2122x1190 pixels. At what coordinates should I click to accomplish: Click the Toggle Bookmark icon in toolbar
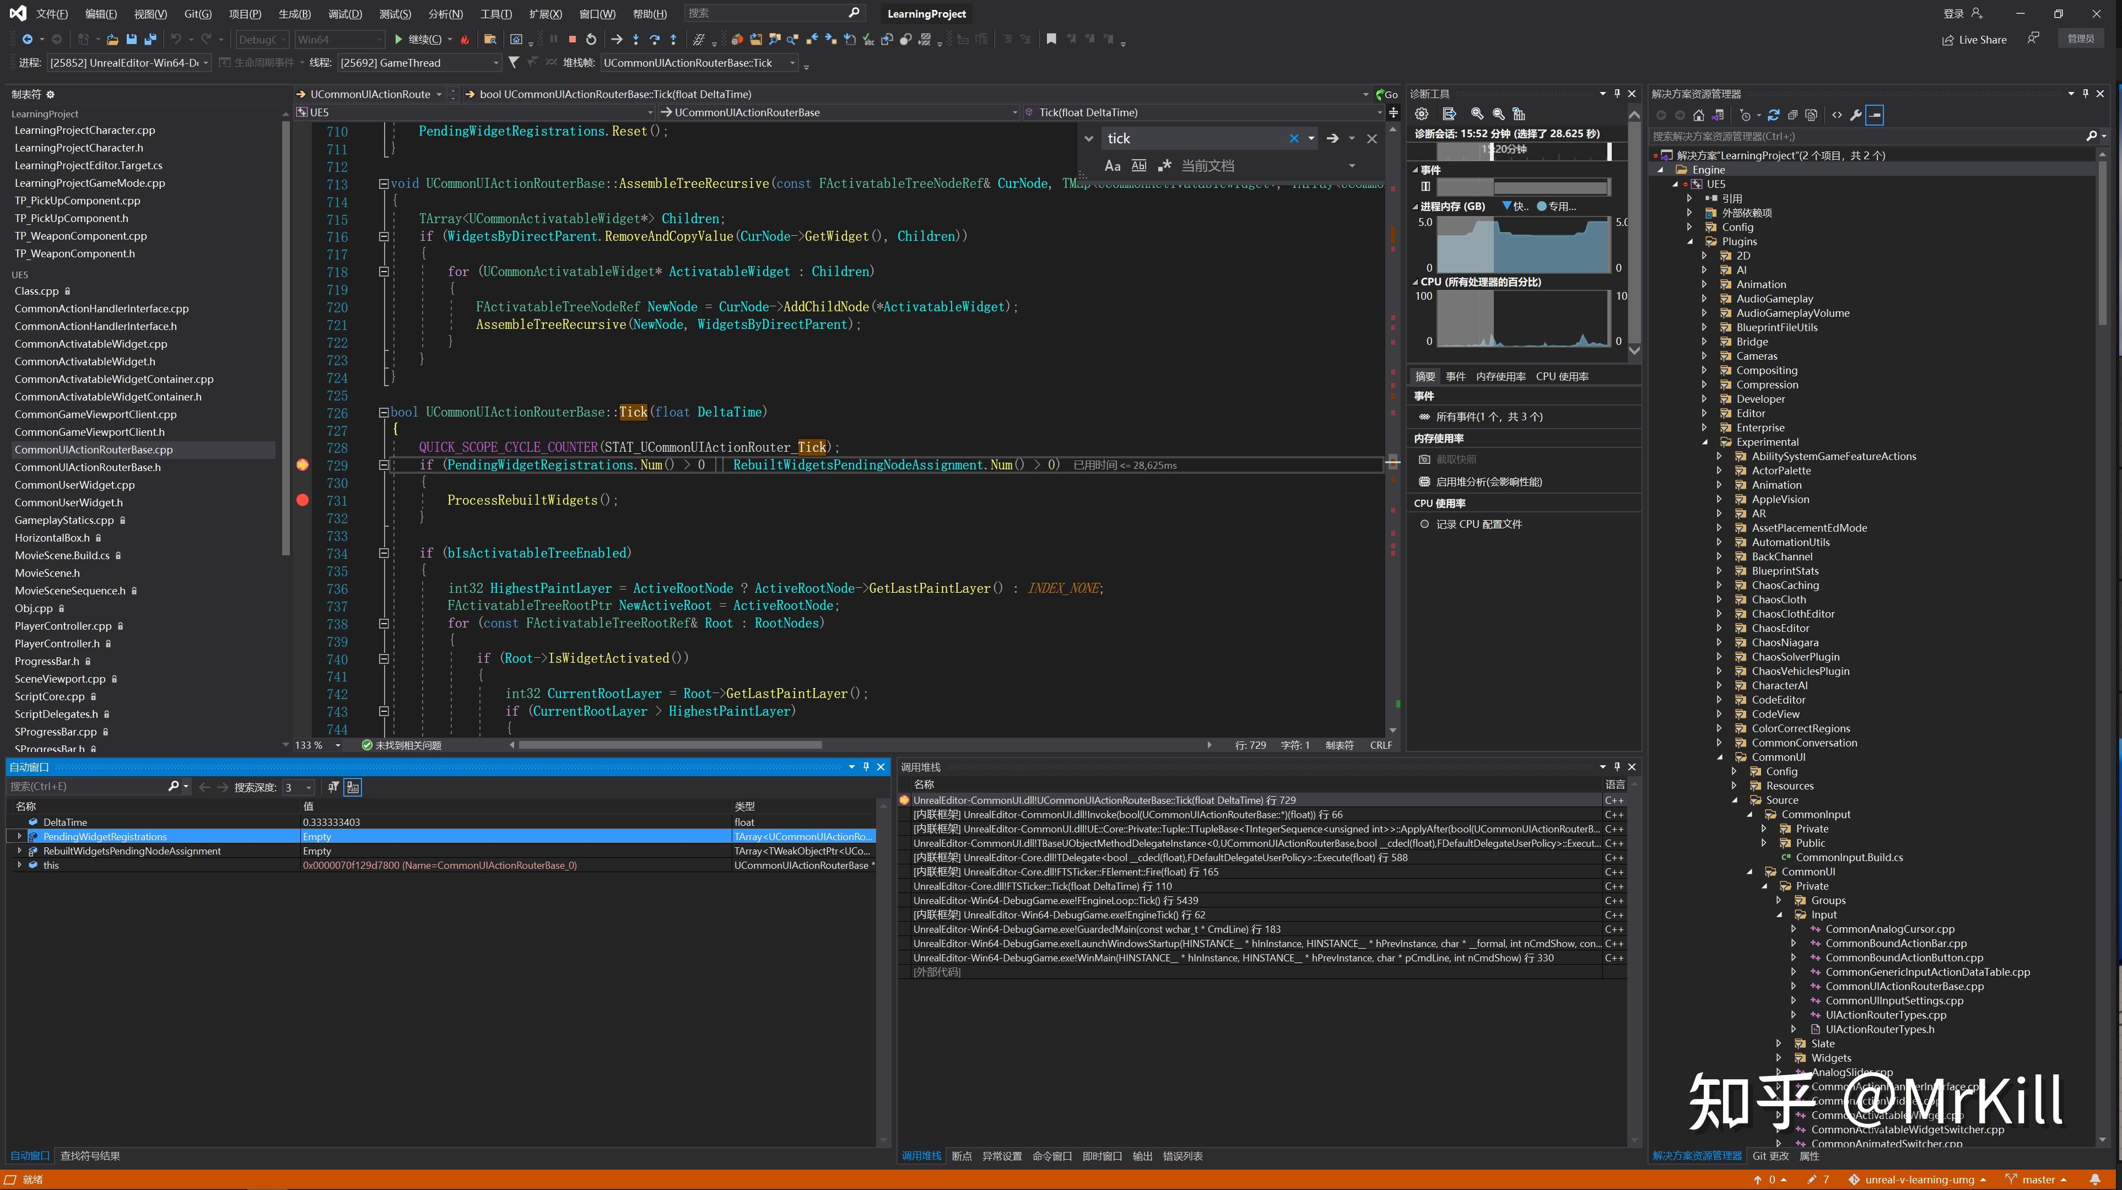click(x=1051, y=40)
